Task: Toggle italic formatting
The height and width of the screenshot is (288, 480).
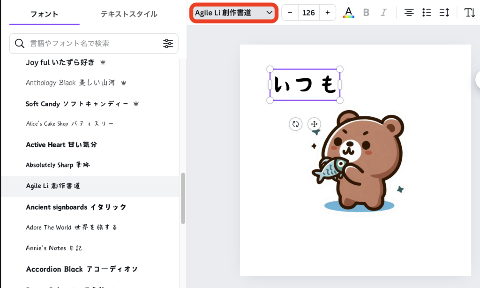Action: (383, 13)
